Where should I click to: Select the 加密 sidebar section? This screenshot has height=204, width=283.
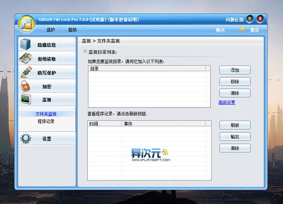click(x=47, y=86)
